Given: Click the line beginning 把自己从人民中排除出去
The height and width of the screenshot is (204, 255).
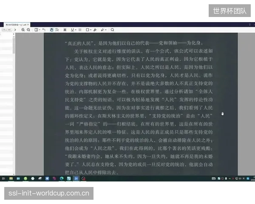Looking at the screenshot, I should [92, 173].
